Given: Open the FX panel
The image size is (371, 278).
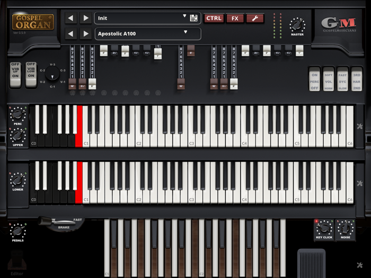Looking at the screenshot, I should point(235,18).
